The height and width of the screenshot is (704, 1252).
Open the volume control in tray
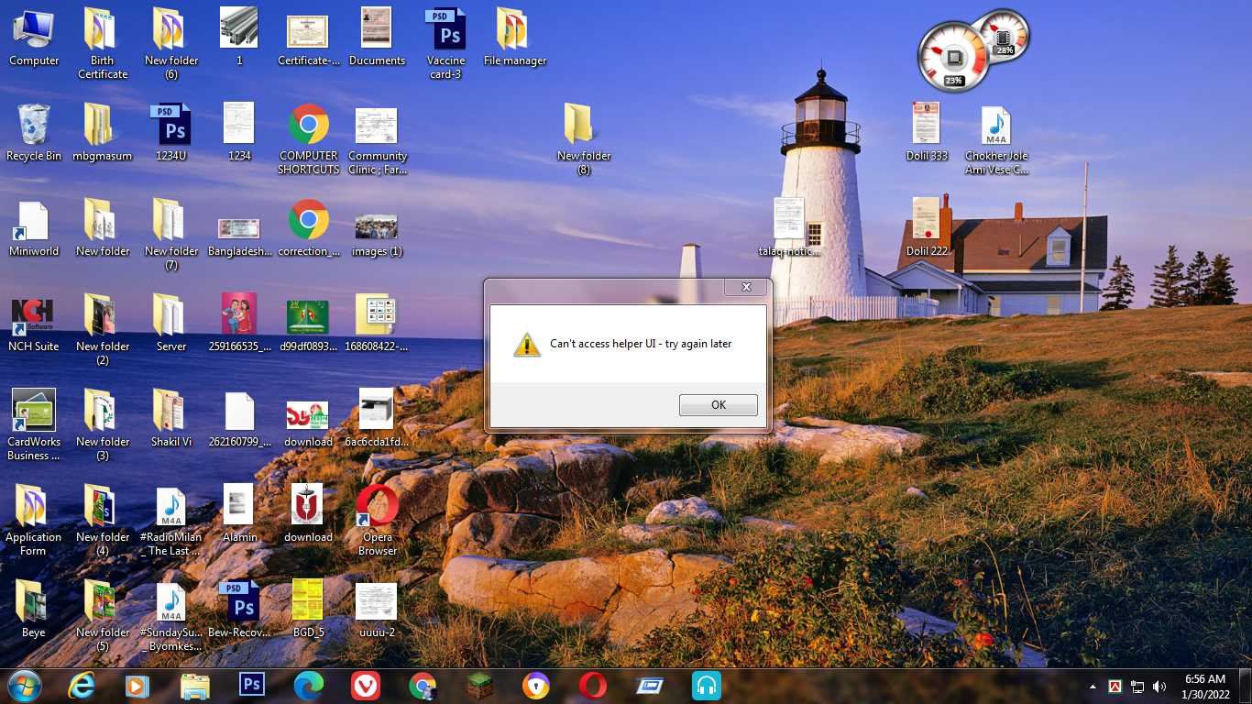(1159, 687)
